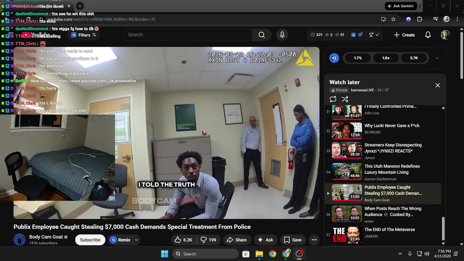The image size is (464, 261).
Task: Click the clock stat showing 321
Action: [x=316, y=35]
